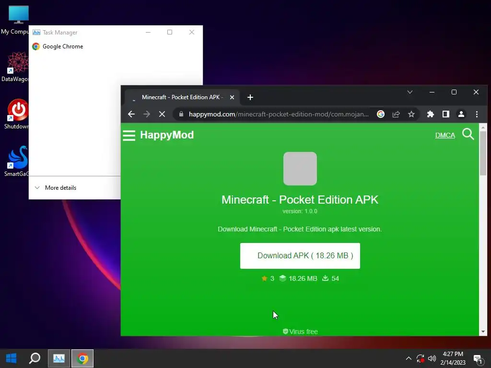Toggle Chrome side panel icon
This screenshot has width=491, height=368.
[446, 114]
